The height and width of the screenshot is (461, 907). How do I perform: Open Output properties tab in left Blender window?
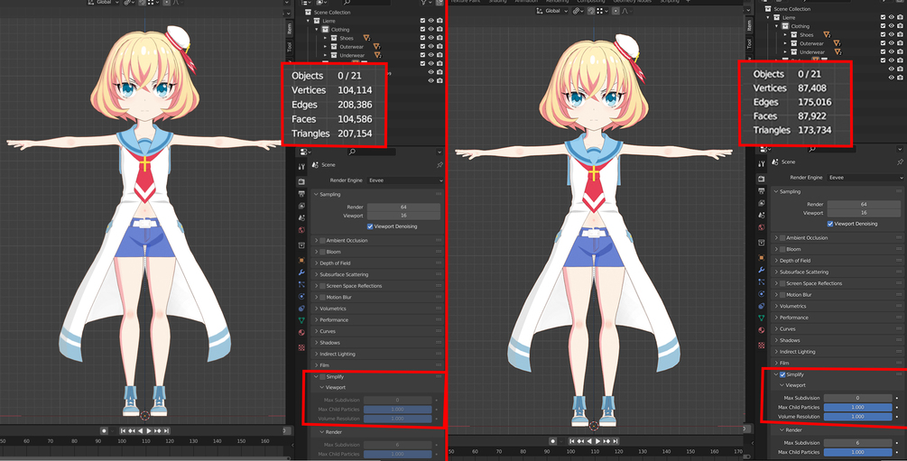301,194
